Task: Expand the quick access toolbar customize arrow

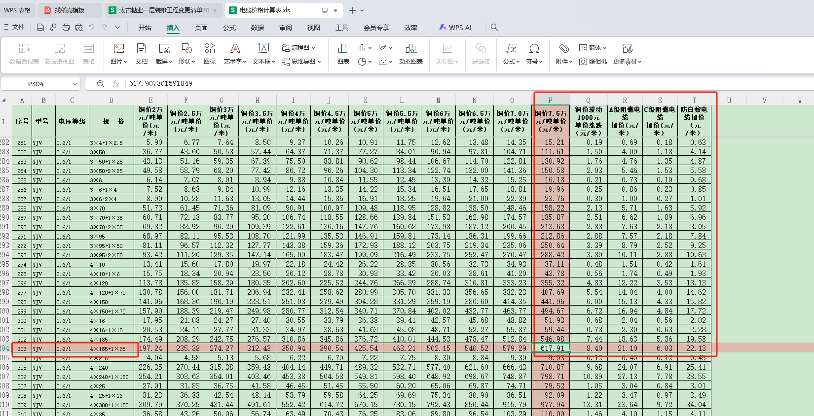Action: [x=117, y=27]
